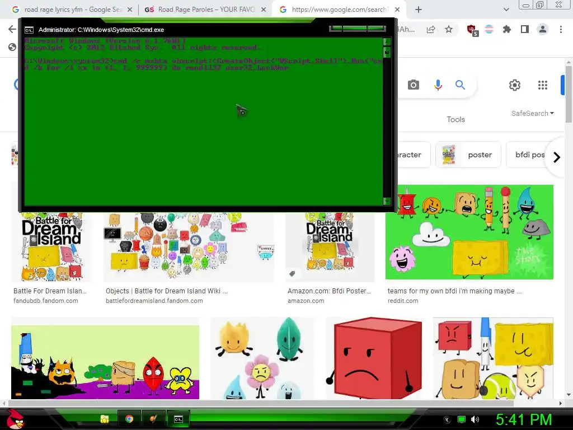
Task: Open the network monitor tray icon
Action: [462, 419]
